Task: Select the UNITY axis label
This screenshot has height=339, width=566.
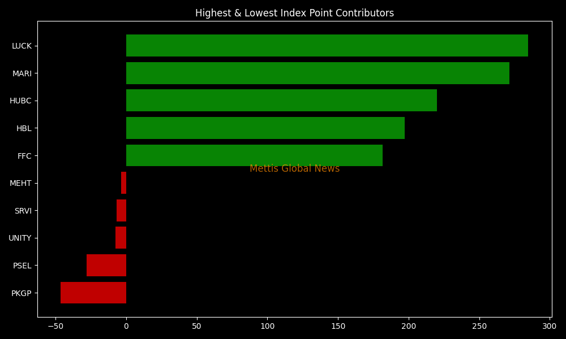Action: [x=20, y=238]
